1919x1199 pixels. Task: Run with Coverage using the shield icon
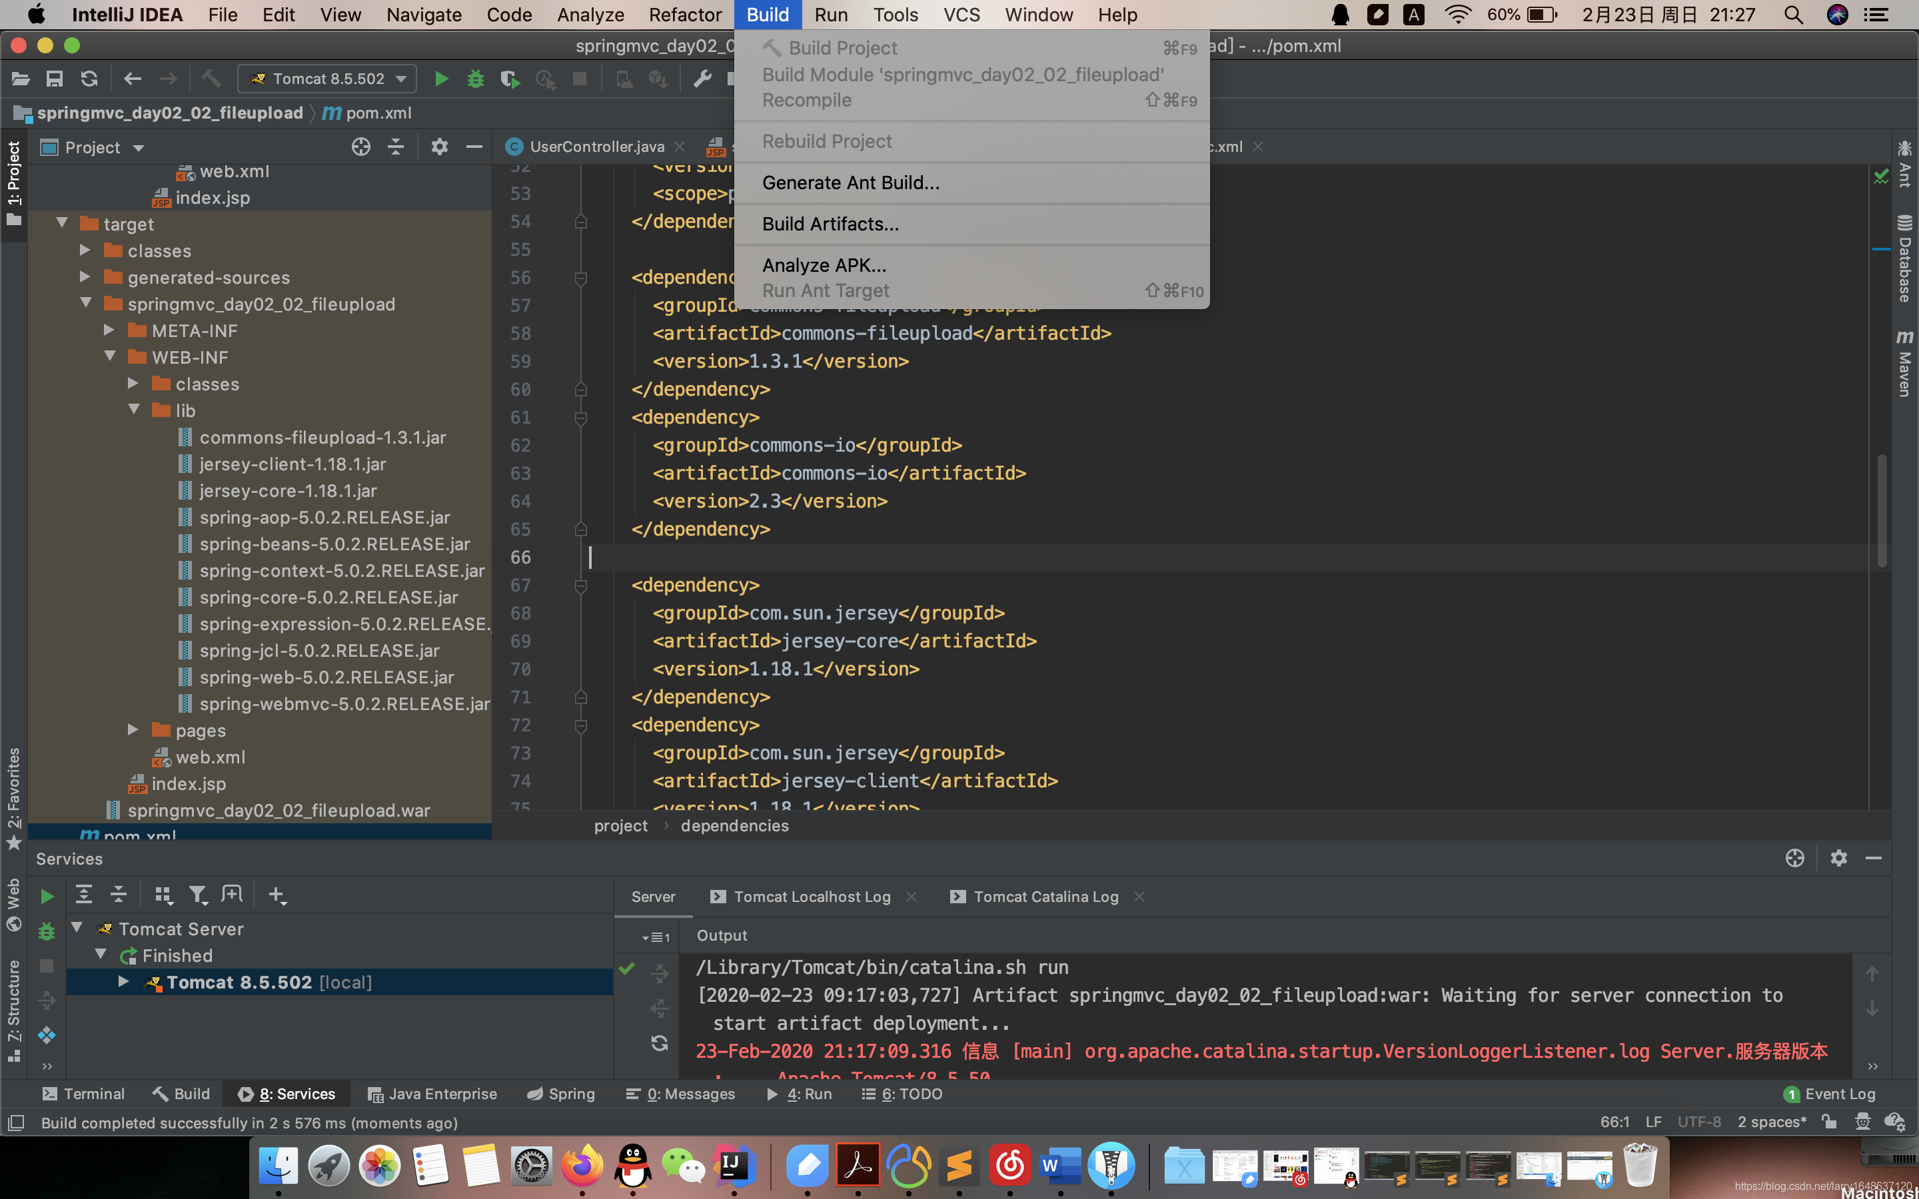click(x=510, y=79)
